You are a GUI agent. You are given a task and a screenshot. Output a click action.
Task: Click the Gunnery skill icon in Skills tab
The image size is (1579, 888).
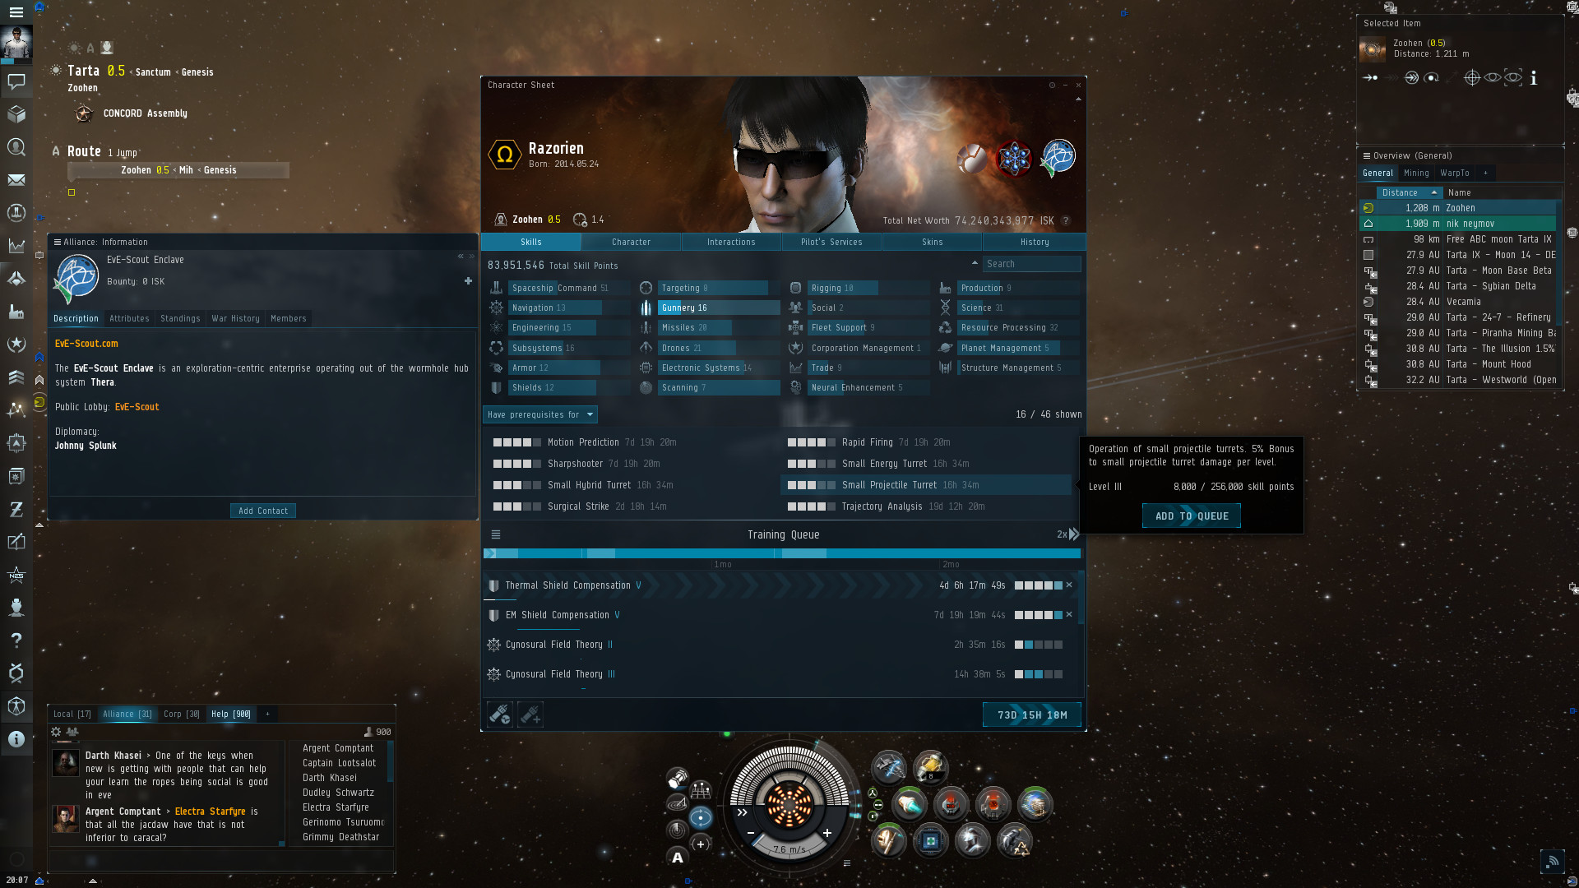(646, 307)
